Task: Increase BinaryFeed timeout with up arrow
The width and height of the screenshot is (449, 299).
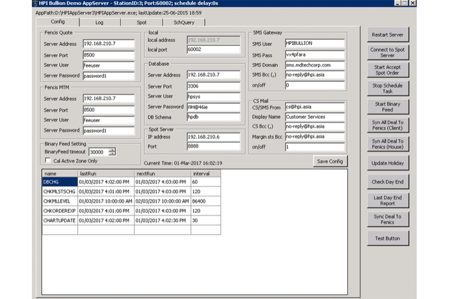Action: 113,150
